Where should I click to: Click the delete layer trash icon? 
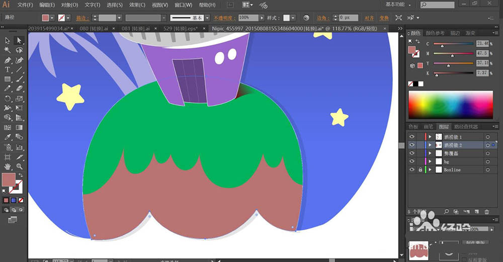[486, 212]
